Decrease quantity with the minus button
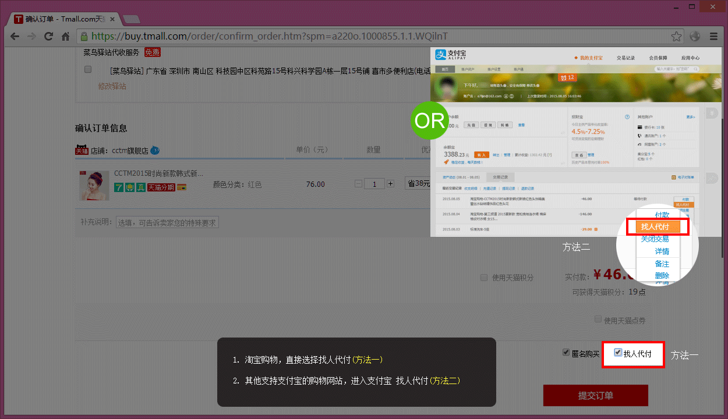 (x=358, y=184)
